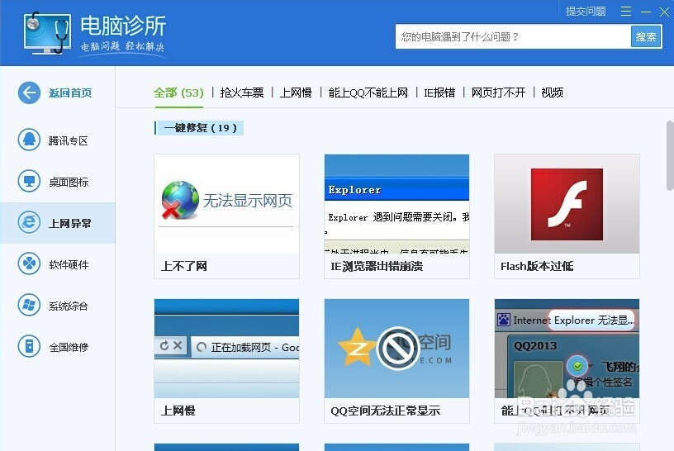Click the 电脑诊所 stethoscope logo

(47, 34)
